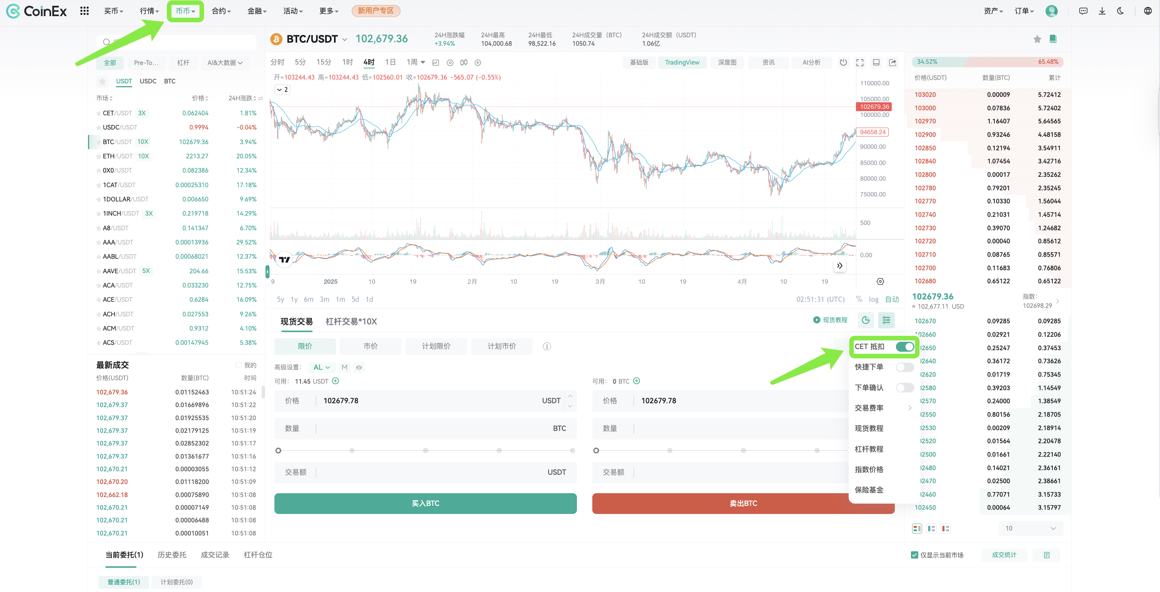Open the green tutorial book icon
Viewport: 1160px width, 592px height.
point(1053,39)
